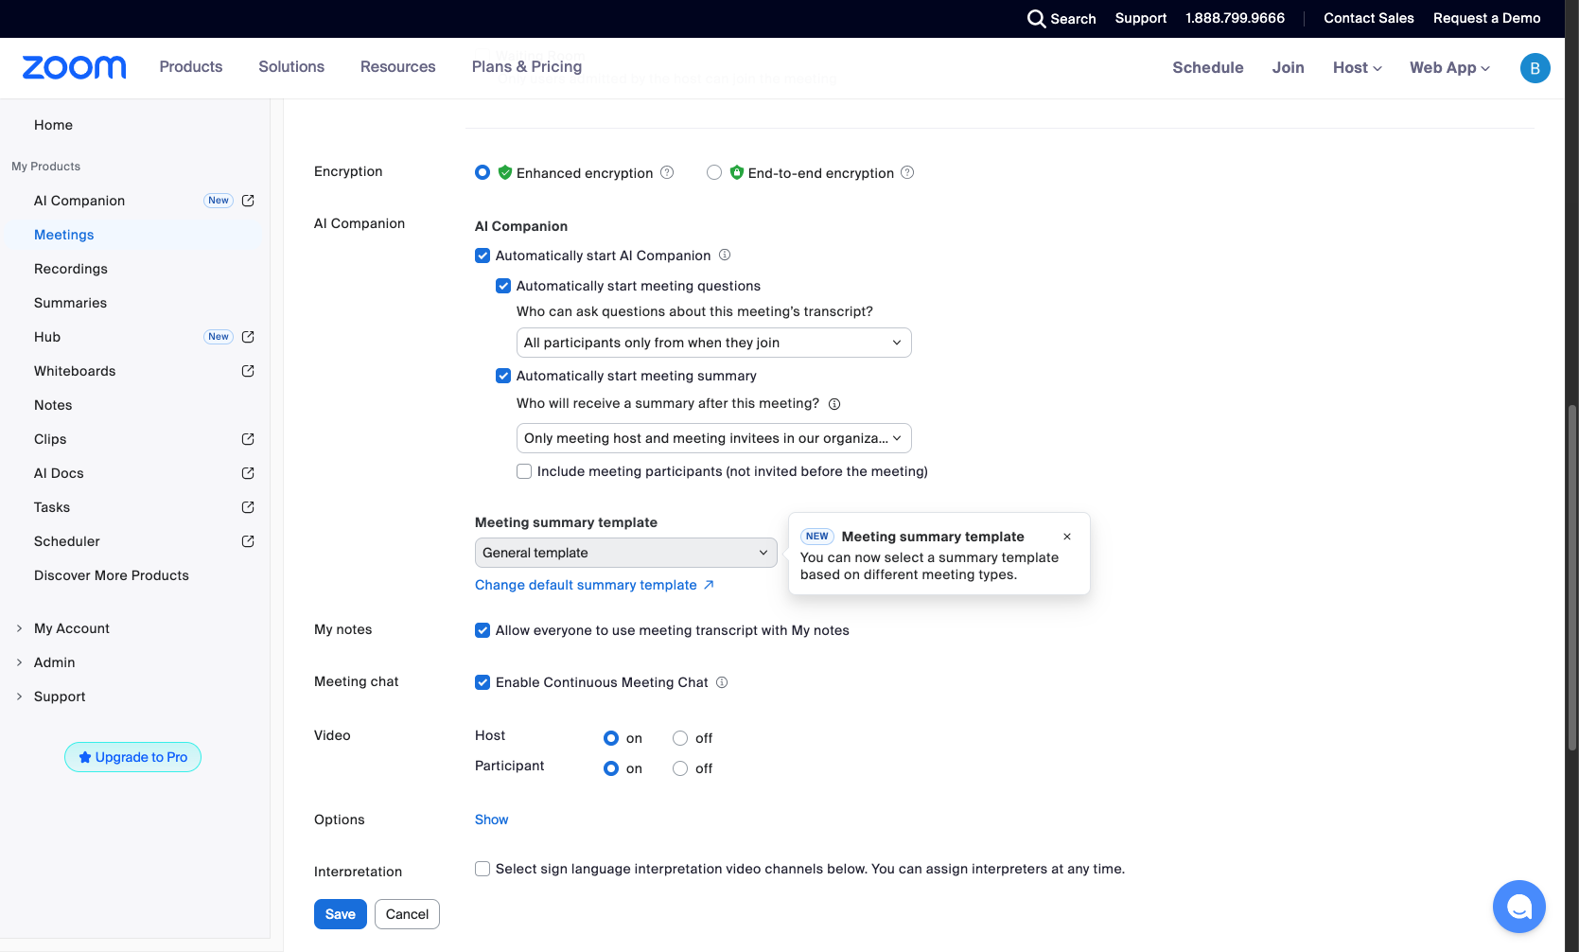Click Show options link

pyautogui.click(x=491, y=820)
